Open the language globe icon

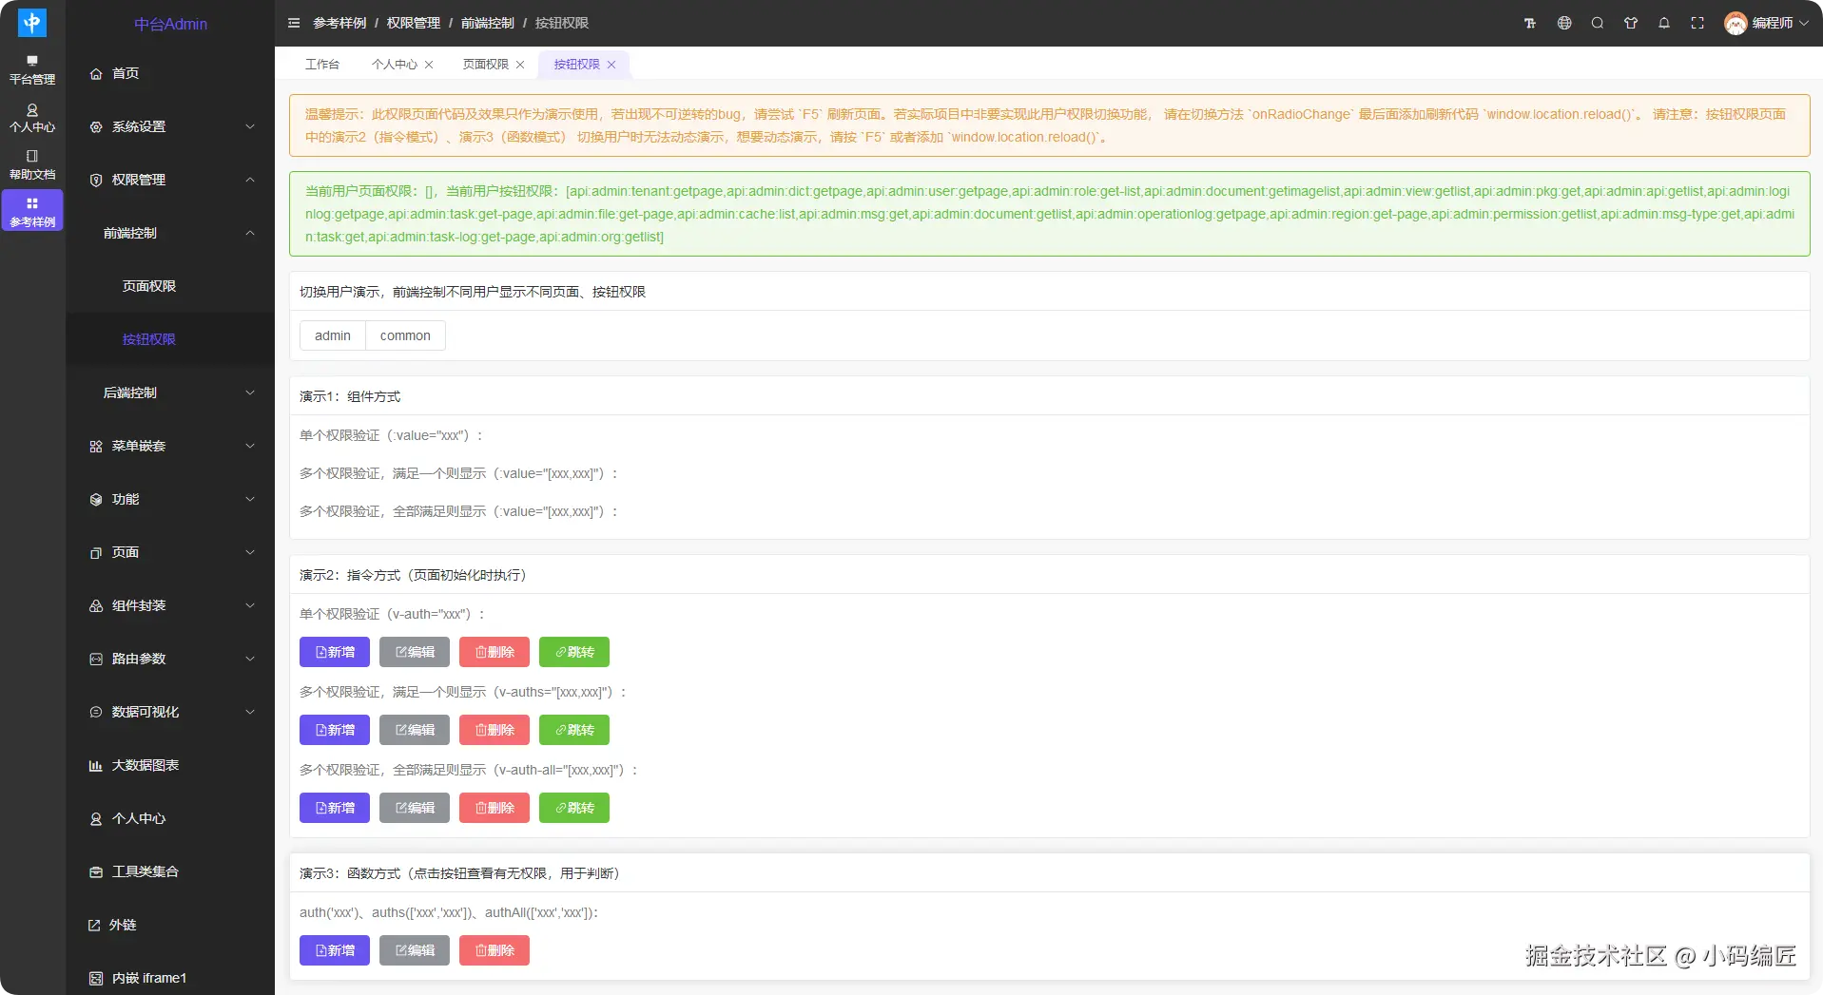coord(1564,23)
